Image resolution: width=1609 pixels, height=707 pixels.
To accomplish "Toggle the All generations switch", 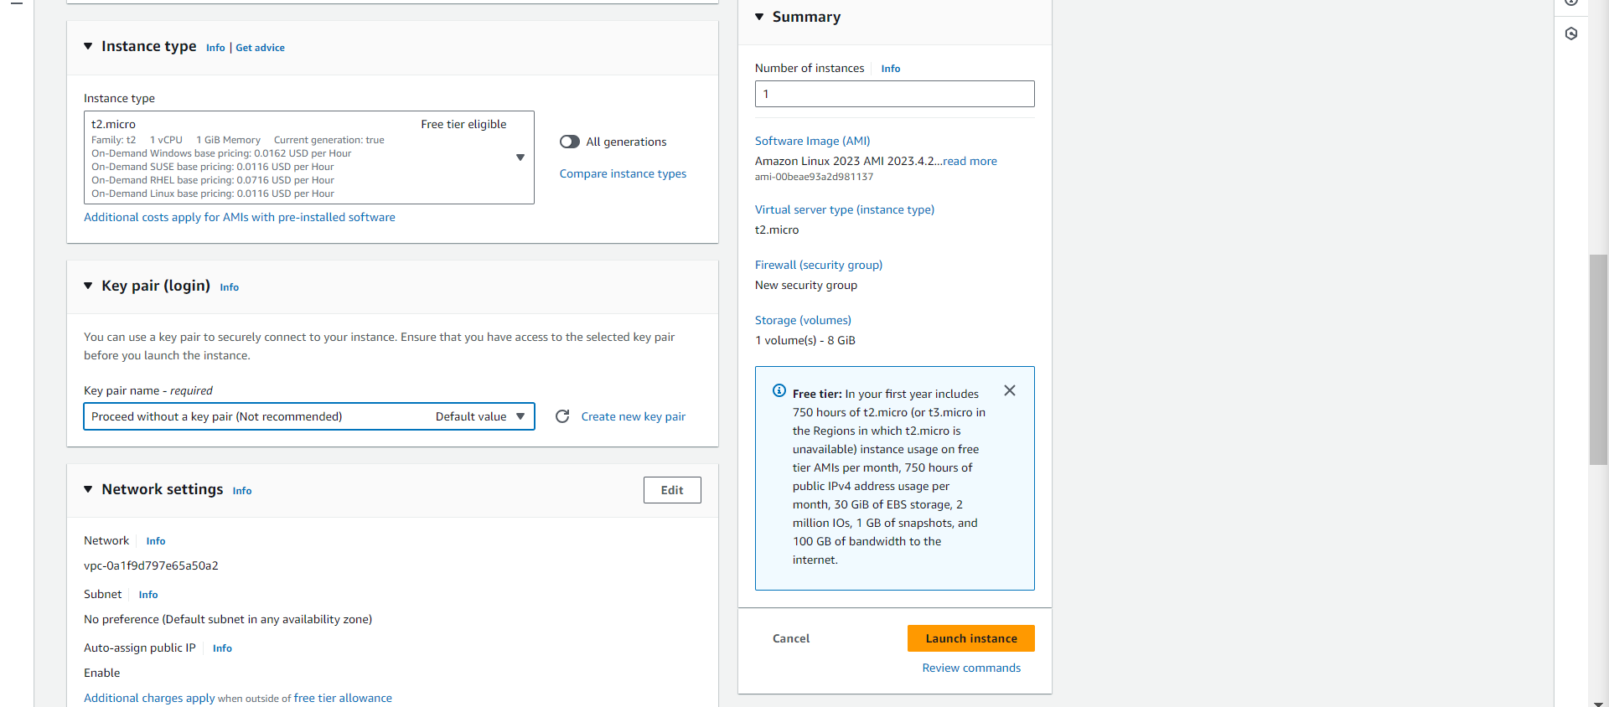I will (570, 142).
